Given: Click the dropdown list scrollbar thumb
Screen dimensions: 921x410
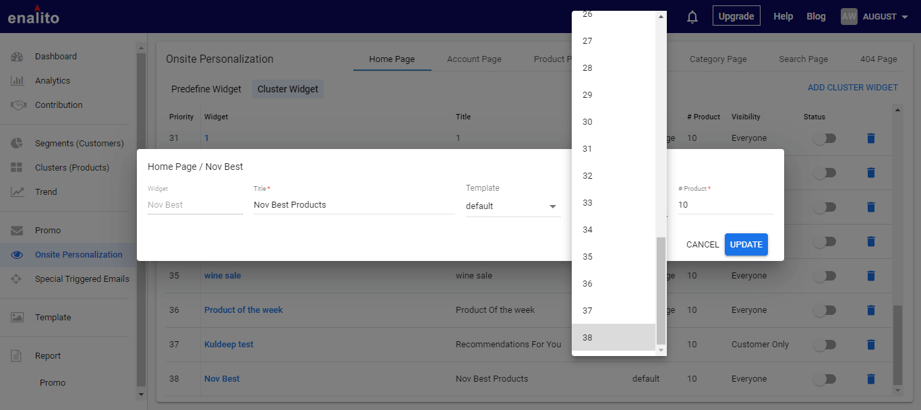Looking at the screenshot, I should [661, 291].
